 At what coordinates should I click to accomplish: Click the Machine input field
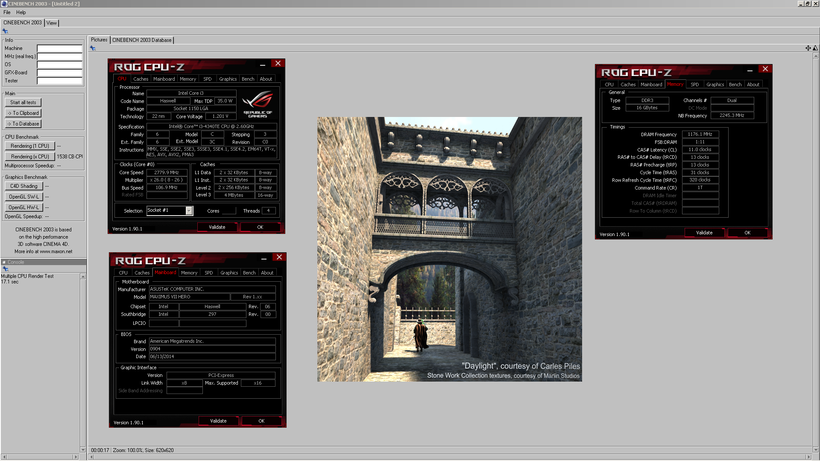coord(60,48)
